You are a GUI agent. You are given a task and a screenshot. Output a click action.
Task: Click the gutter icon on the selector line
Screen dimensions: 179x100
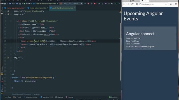coord(8,11)
